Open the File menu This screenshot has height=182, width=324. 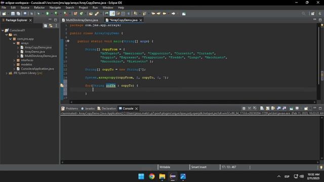click(x=4, y=8)
